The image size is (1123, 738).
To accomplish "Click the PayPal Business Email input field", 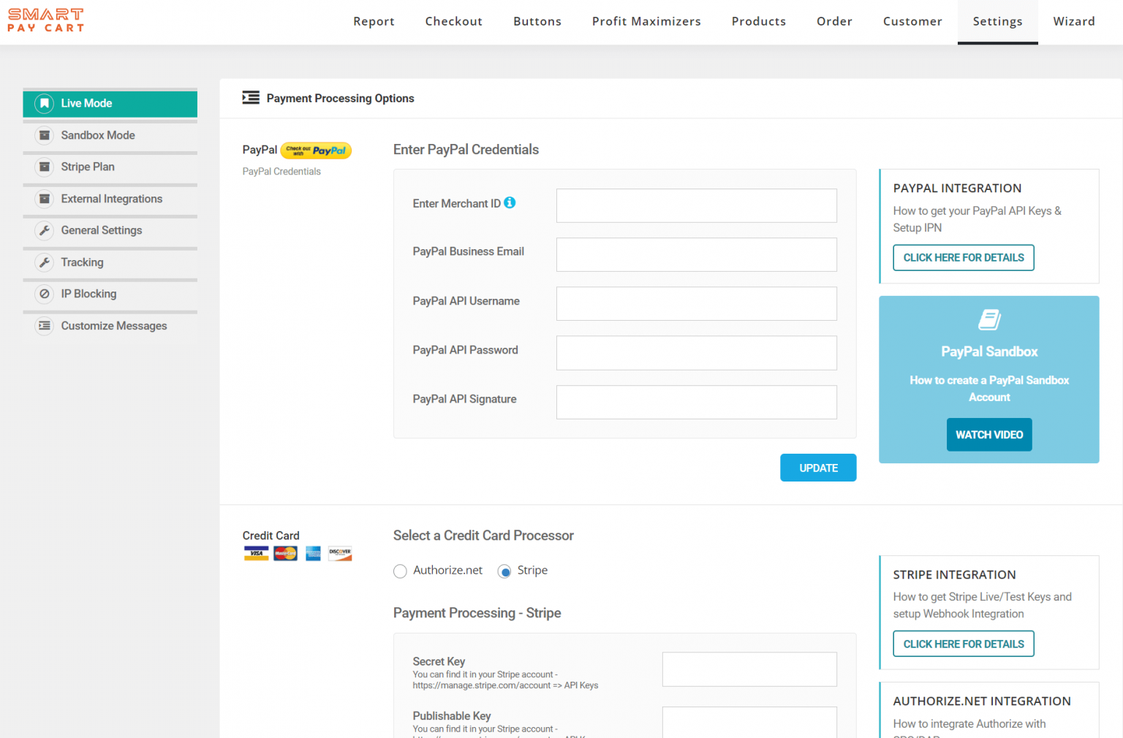I will point(696,254).
